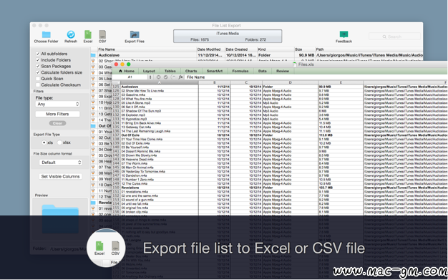Click the Set Visible Columns button
Screen dimensions: 448x280
[60, 176]
